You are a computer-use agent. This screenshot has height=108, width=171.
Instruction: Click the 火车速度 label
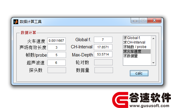36,41
